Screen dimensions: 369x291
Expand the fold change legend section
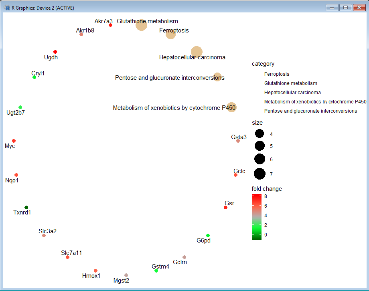click(267, 188)
